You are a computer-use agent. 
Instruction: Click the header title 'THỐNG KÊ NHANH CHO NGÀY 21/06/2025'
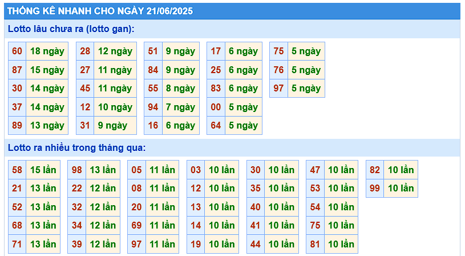(x=100, y=11)
